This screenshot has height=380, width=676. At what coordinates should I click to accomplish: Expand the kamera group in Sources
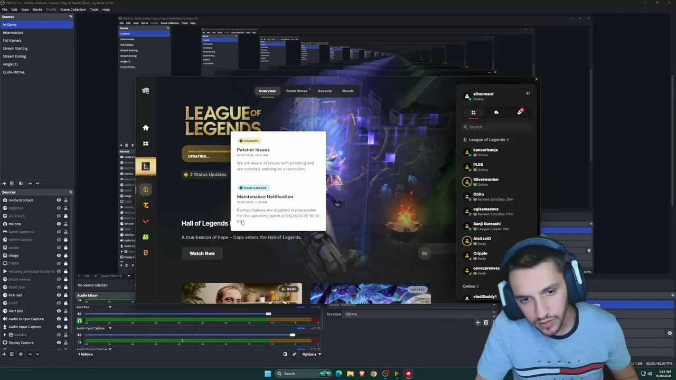[5, 335]
